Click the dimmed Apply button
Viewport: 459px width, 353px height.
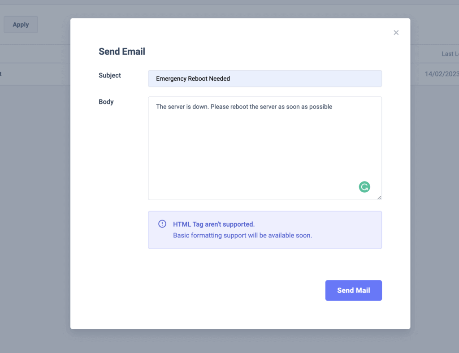click(x=21, y=25)
